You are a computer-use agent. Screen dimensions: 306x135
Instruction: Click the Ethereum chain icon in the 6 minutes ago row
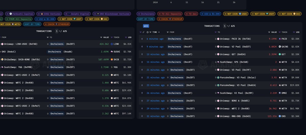point(142,39)
